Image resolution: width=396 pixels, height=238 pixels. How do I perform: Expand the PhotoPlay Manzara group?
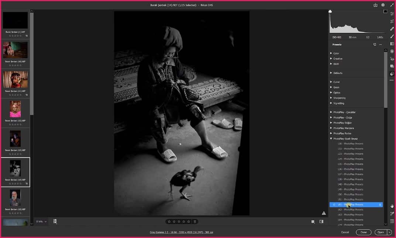[331, 128]
